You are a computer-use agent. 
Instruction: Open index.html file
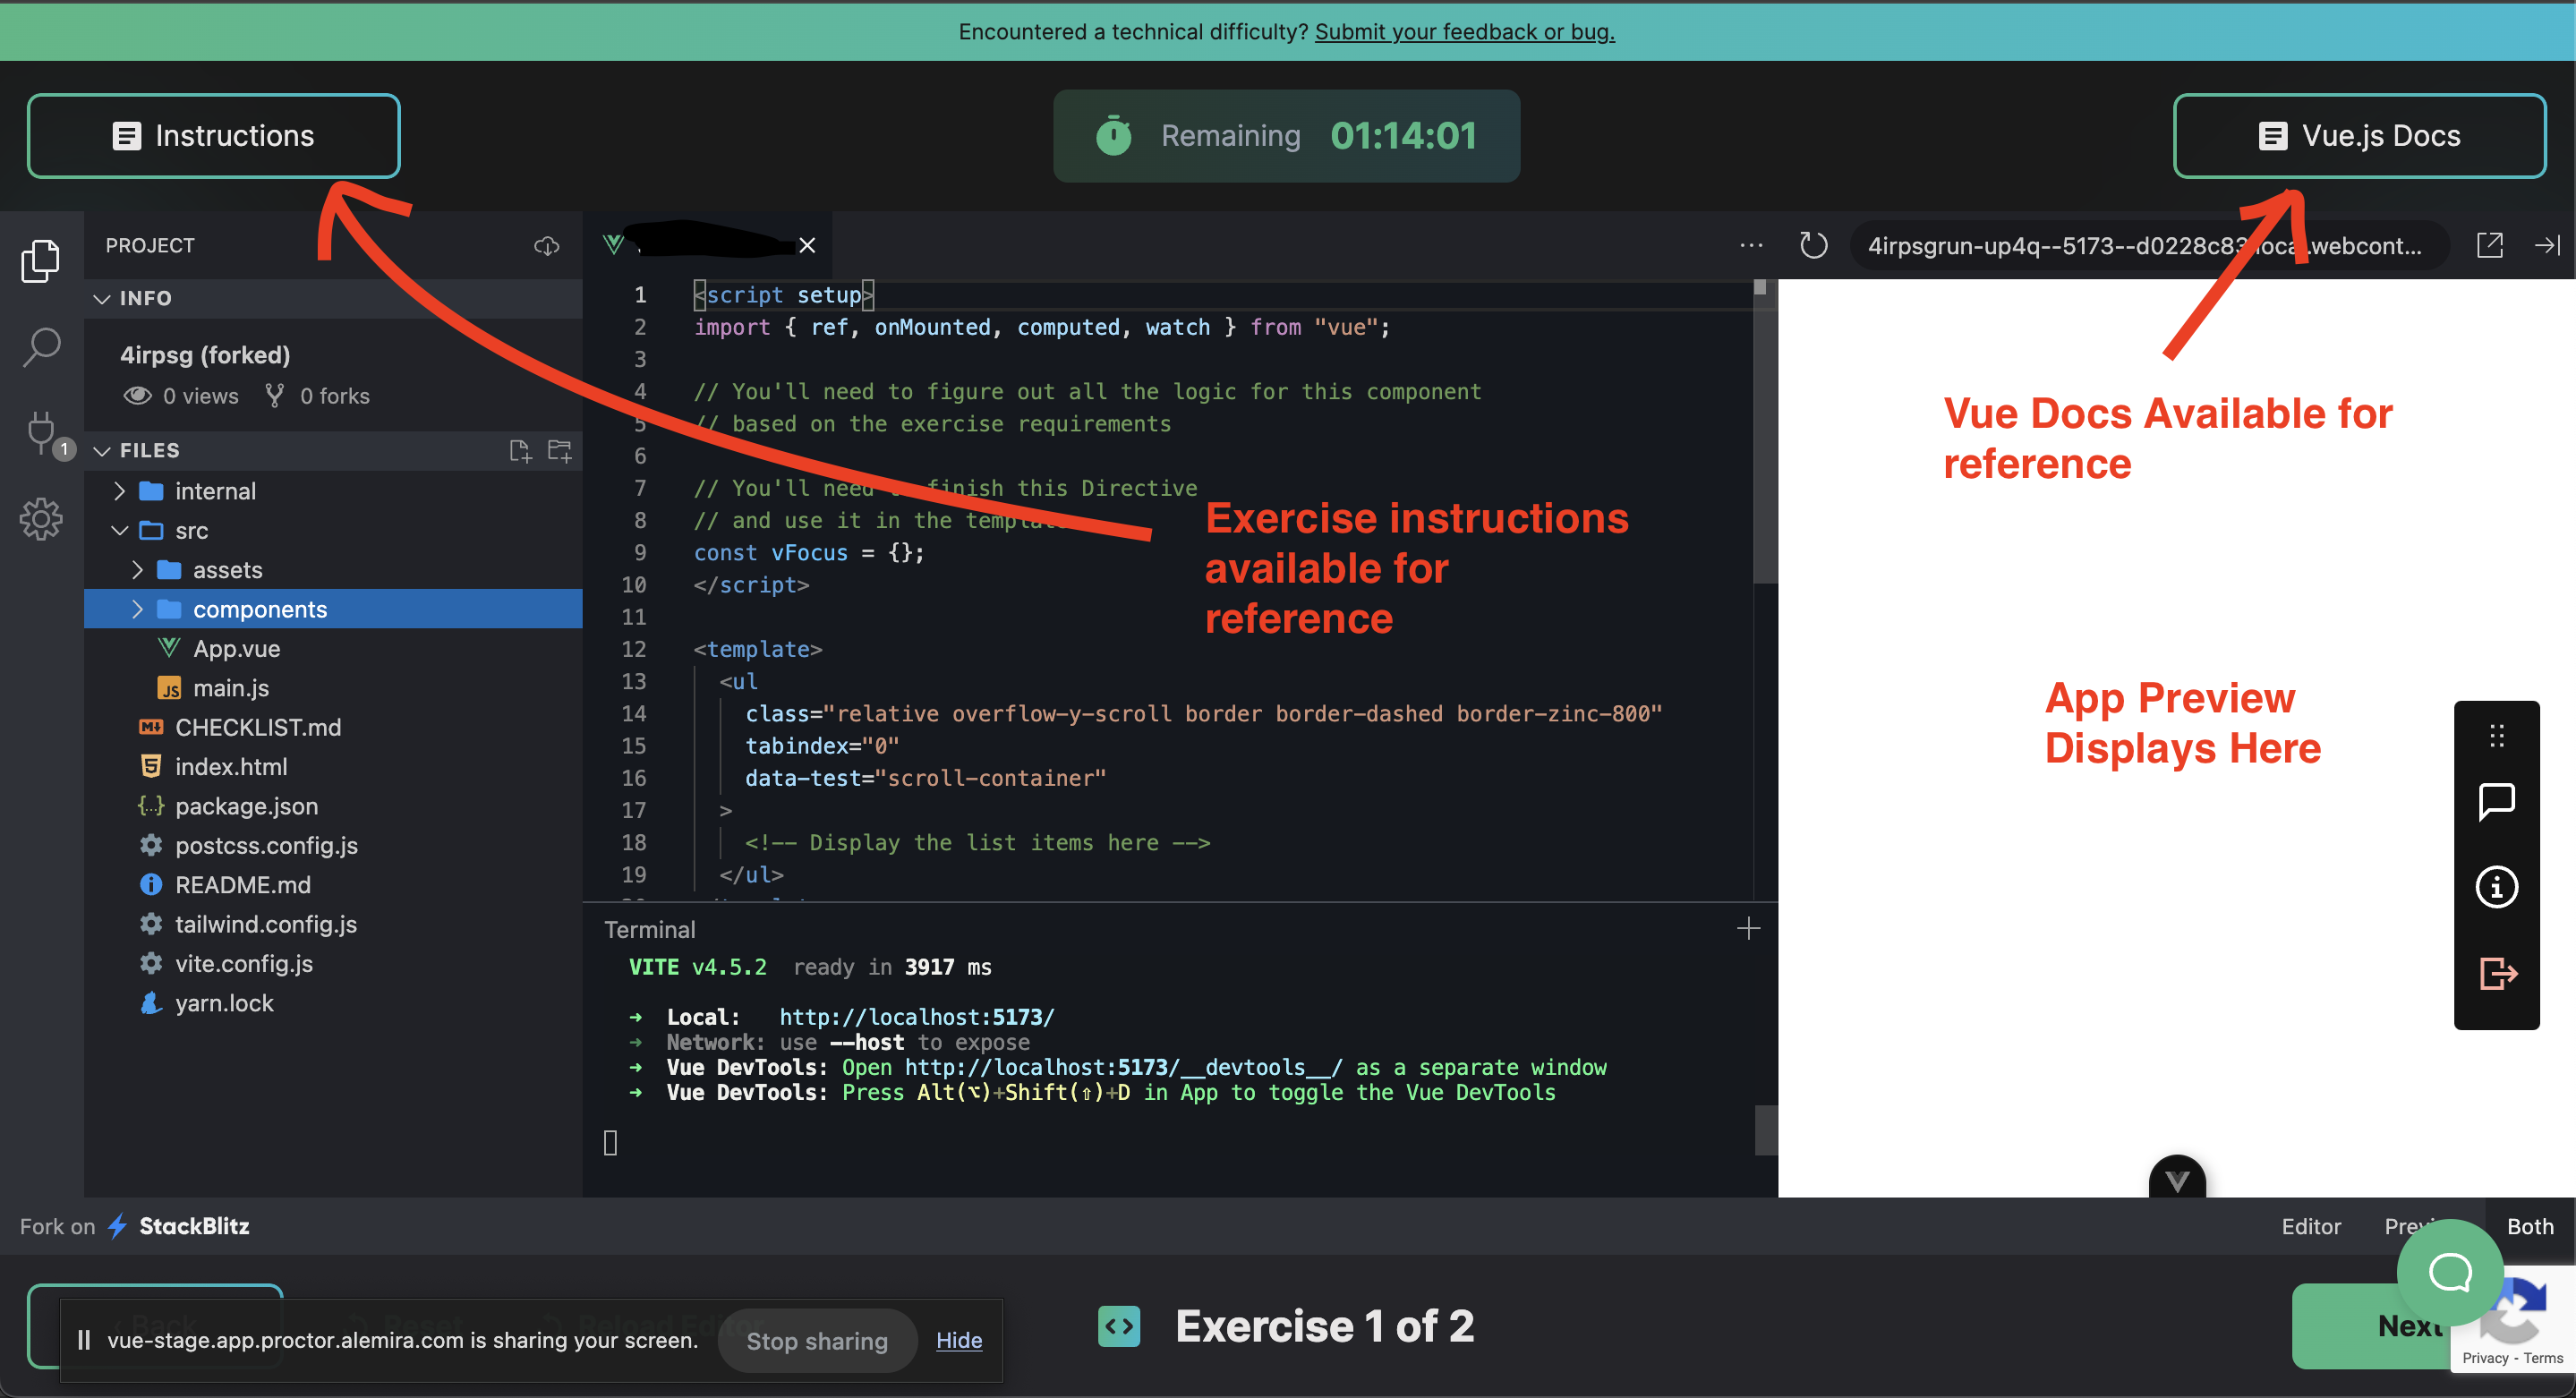click(x=231, y=767)
